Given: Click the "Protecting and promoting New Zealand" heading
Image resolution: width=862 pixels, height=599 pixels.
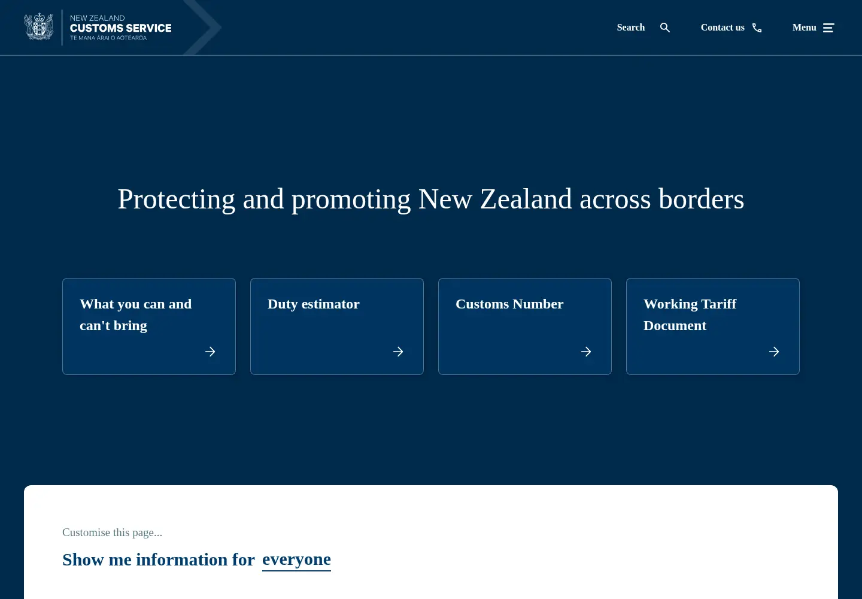Looking at the screenshot, I should (x=431, y=199).
